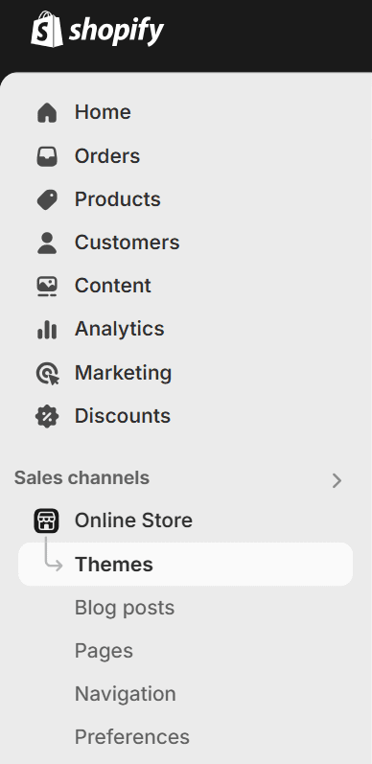Screen dimensions: 372x764
Task: Click the Analytics bar chart icon
Action: 47,330
